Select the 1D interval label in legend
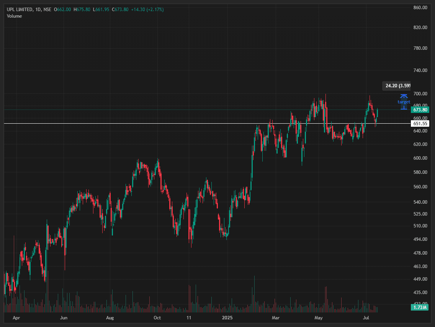This screenshot has width=435, height=327. pyautogui.click(x=38, y=10)
